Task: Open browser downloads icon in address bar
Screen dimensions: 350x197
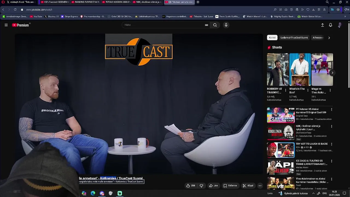Action: click(313, 10)
